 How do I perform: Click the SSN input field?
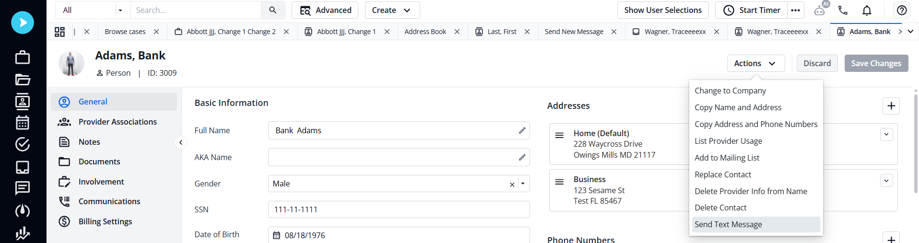pyautogui.click(x=399, y=209)
